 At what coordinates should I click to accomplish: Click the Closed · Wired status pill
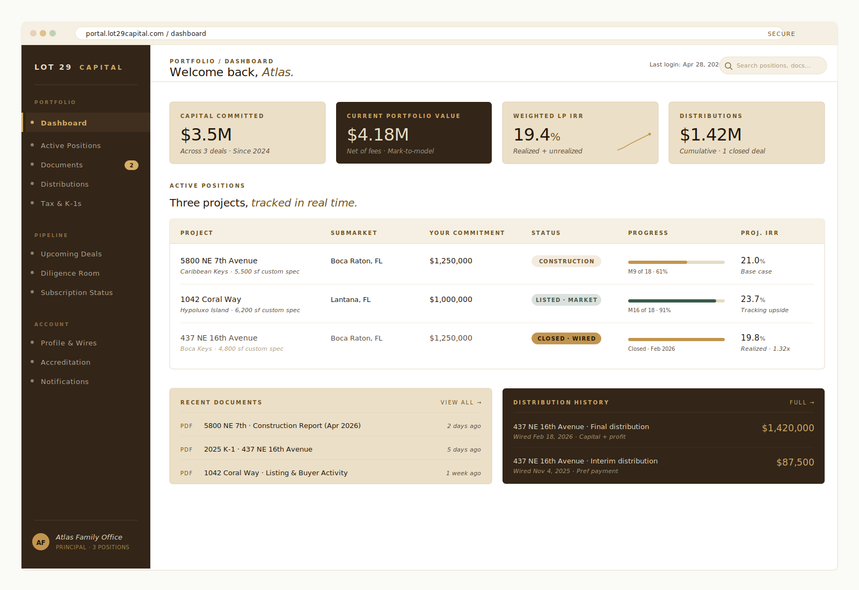pos(566,338)
